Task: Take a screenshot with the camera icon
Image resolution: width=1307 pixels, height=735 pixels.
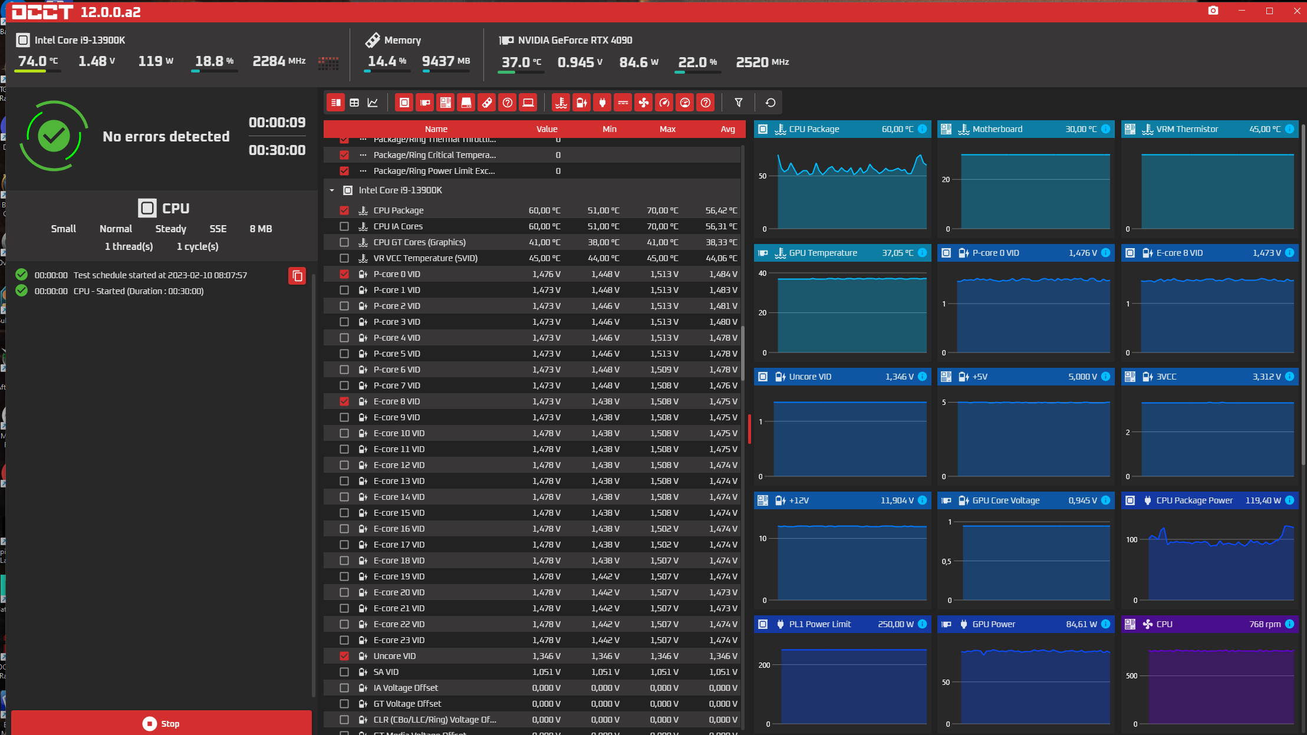Action: tap(1213, 11)
